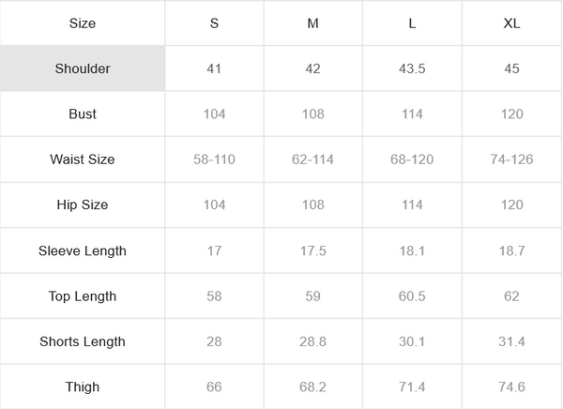The image size is (563, 409).
Task: Select the 43.5 shoulder value cell
Action: pyautogui.click(x=412, y=68)
